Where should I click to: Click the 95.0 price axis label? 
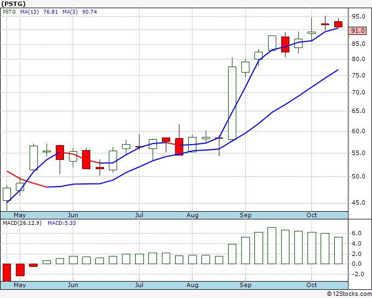coord(358,16)
